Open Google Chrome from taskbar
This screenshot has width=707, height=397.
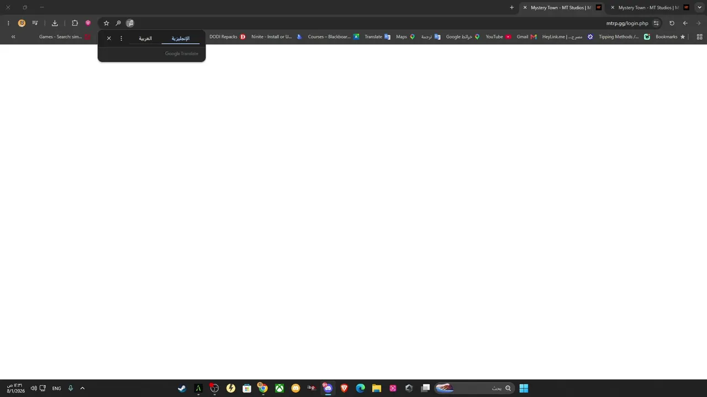tap(263, 388)
